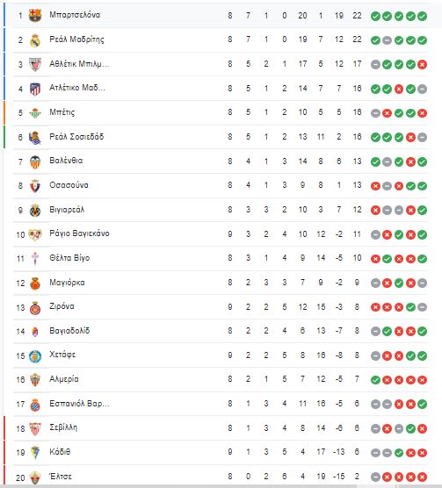The width and height of the screenshot is (442, 488).
Task: Click the Villarreal yellow crest icon
Action: click(35, 211)
